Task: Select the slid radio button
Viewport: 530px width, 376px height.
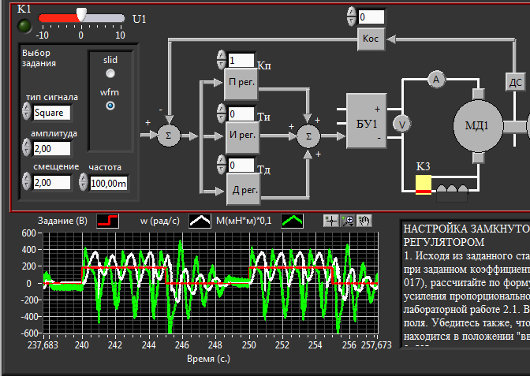Action: click(110, 73)
